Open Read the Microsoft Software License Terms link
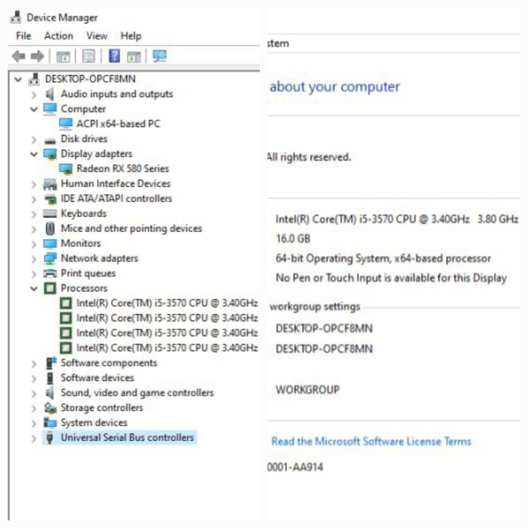The image size is (528, 528). pos(371,441)
